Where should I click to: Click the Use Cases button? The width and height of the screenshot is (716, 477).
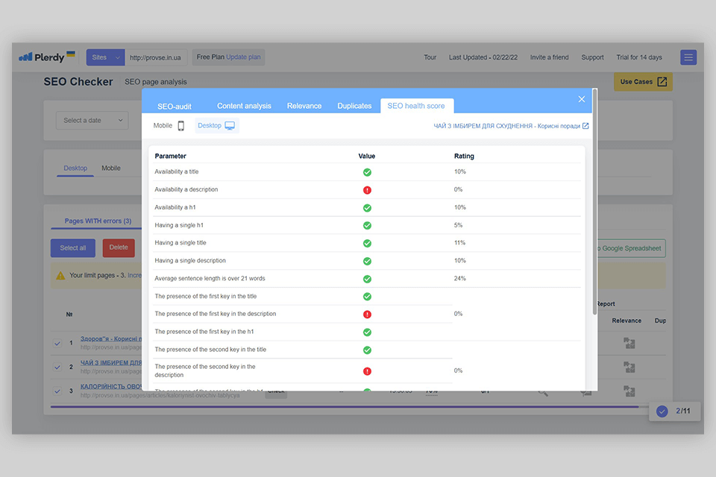click(643, 82)
